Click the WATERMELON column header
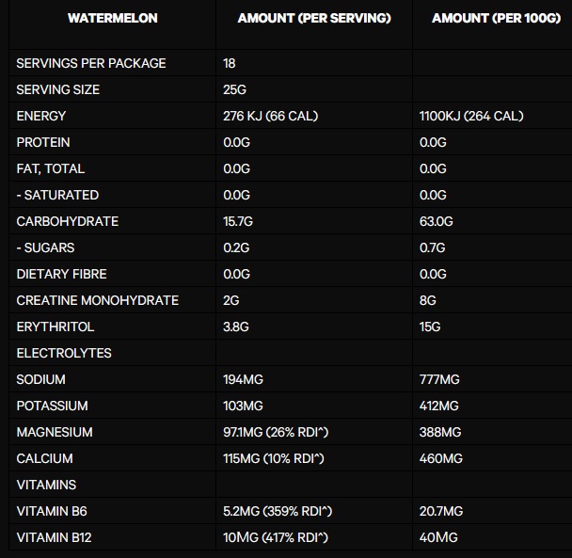The width and height of the screenshot is (572, 558). tap(112, 18)
